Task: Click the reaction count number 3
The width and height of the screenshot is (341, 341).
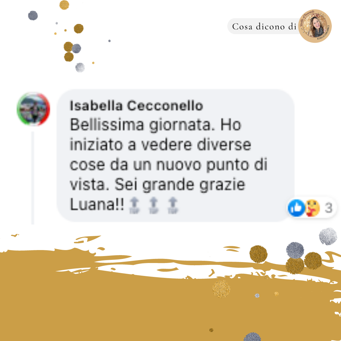Action: (328, 208)
